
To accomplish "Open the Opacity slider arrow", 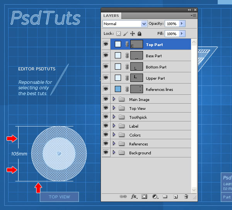I will tap(182, 24).
